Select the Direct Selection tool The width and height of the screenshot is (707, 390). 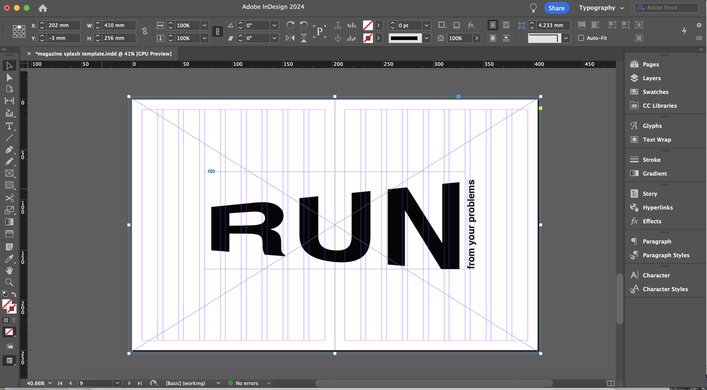[9, 78]
